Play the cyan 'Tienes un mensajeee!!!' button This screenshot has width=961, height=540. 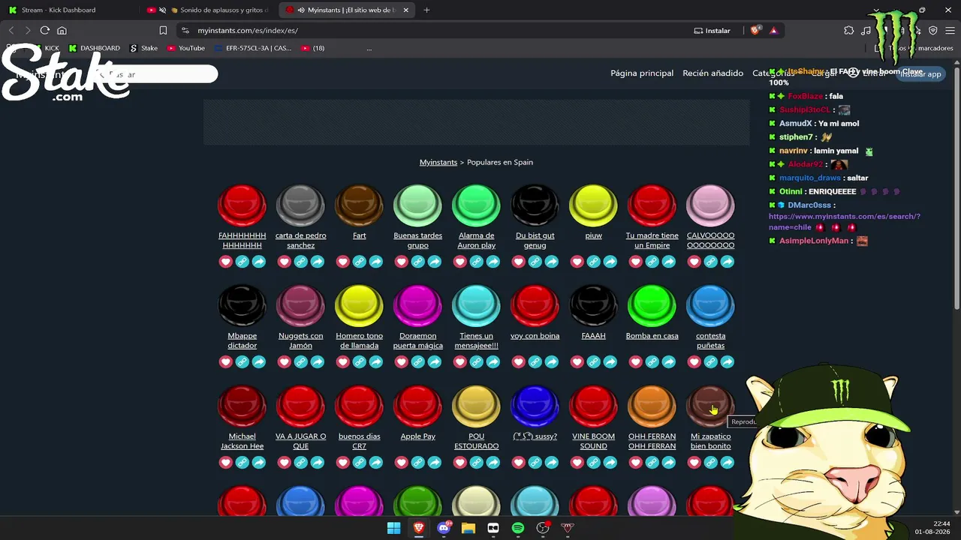coord(477,306)
